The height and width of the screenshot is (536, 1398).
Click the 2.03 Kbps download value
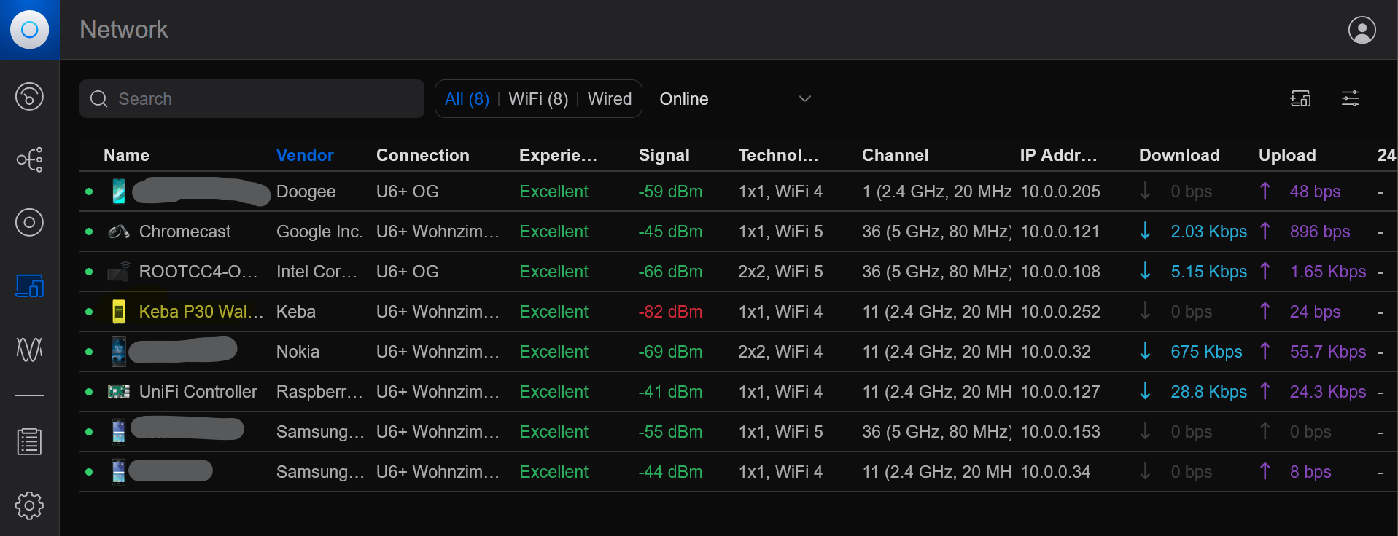[1208, 232]
